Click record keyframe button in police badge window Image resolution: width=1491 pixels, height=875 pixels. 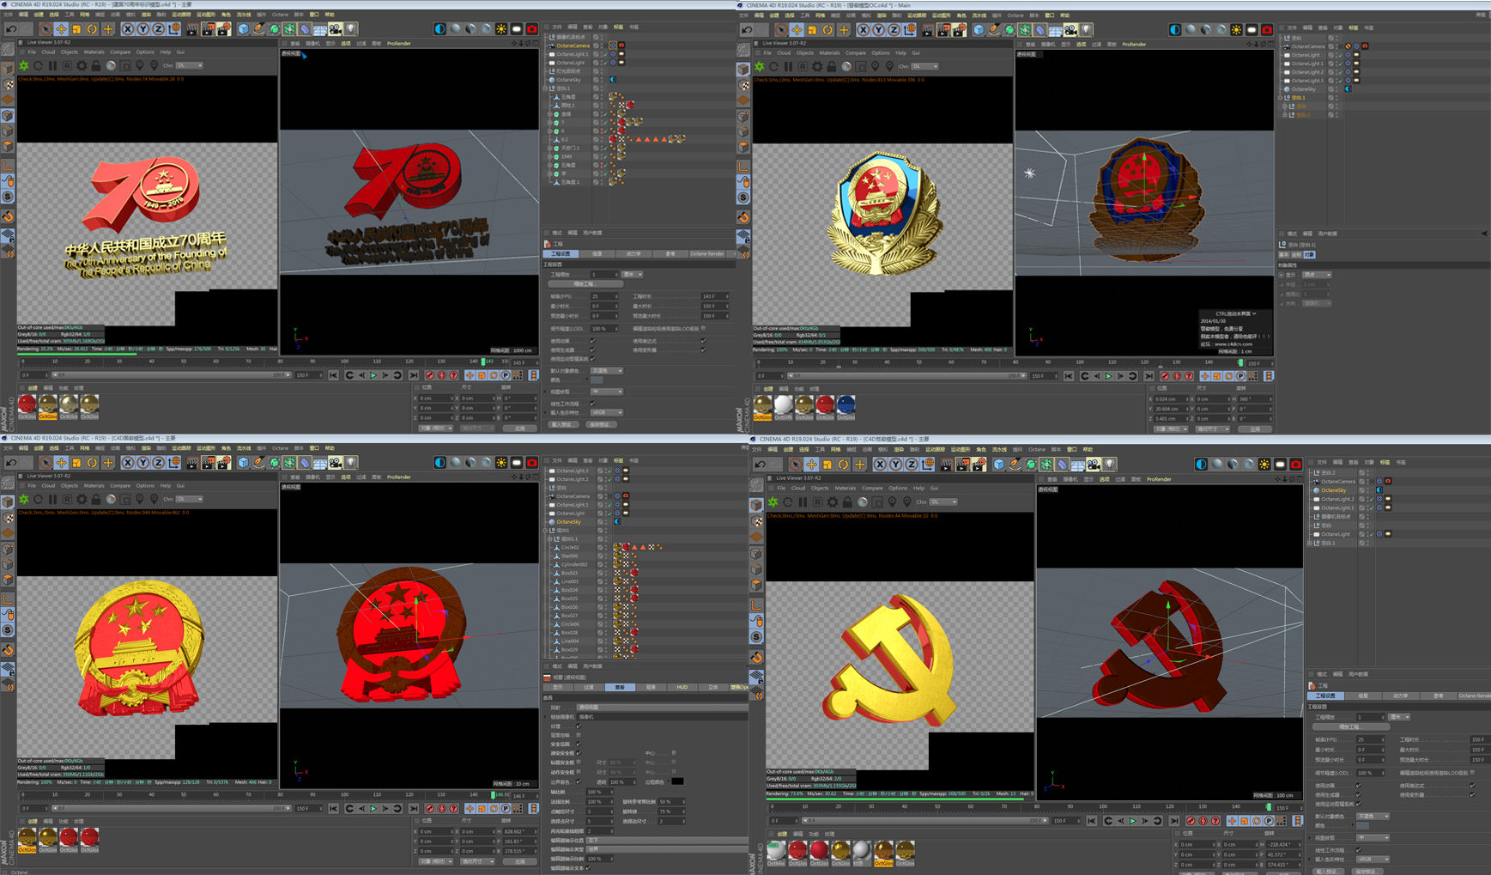tap(1165, 376)
